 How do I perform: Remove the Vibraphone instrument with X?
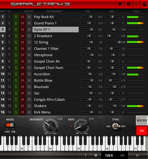pos(29,55)
